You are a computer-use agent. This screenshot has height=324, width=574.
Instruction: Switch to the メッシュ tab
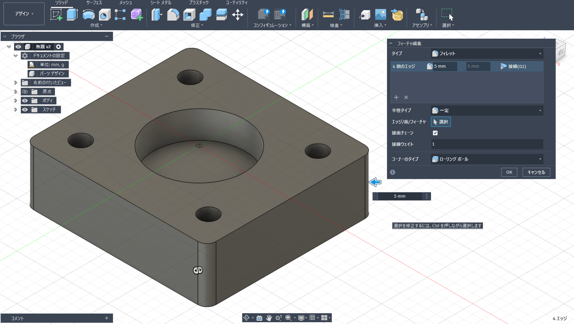point(126,3)
